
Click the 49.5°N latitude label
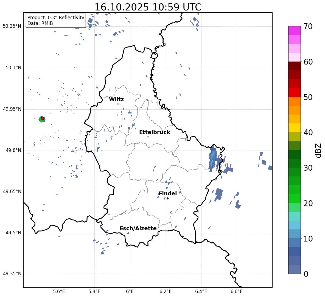[13, 233]
